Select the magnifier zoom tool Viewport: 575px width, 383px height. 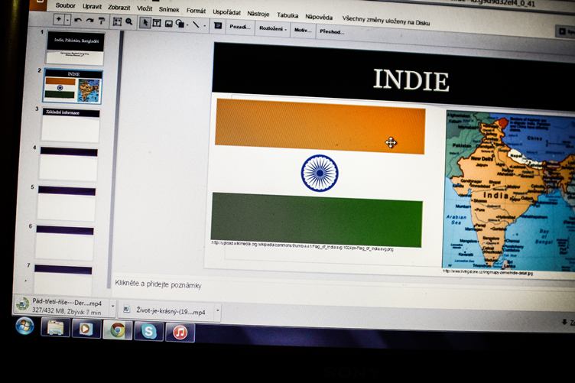coord(128,22)
